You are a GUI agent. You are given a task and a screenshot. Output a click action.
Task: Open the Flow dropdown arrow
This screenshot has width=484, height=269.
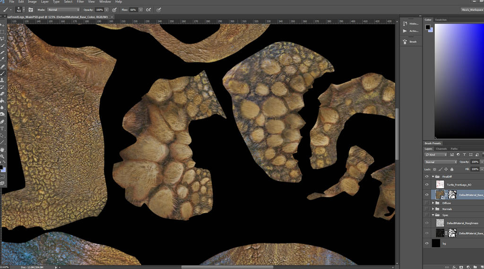click(141, 9)
